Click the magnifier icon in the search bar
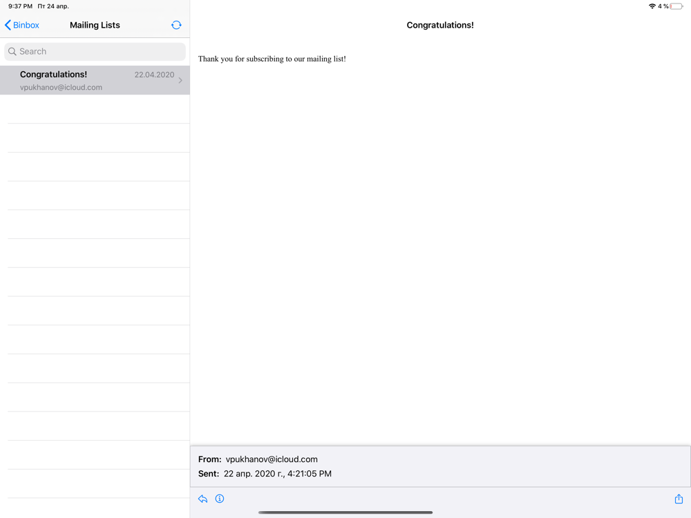The width and height of the screenshot is (691, 518). pos(12,52)
